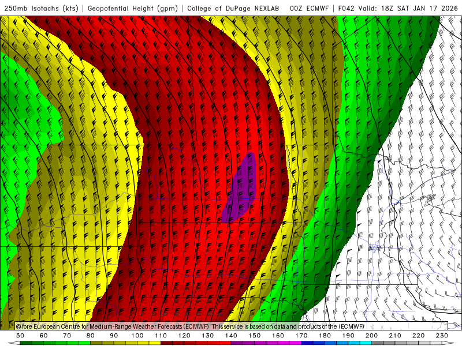Click the 210 label on the color bar
Screen dimensions: 462x346
[396, 336]
